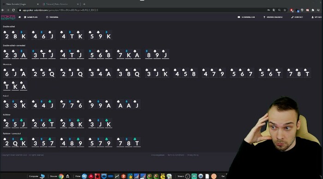The image size is (323, 179).
Task: Open the Knowledgebase item in the top navbar
Action: click(273, 17)
